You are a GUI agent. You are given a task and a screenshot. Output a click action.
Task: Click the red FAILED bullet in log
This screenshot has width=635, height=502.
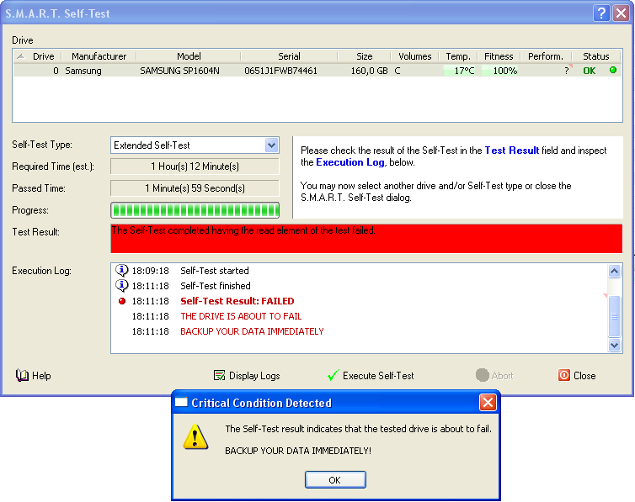[122, 301]
